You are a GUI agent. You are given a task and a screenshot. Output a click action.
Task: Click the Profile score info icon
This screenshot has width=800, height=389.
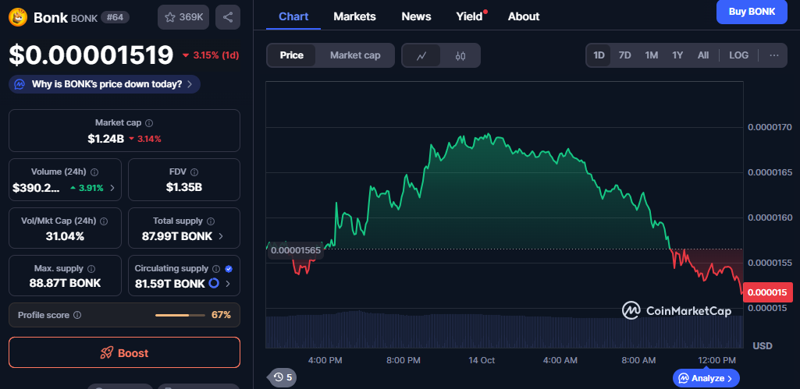pos(76,315)
